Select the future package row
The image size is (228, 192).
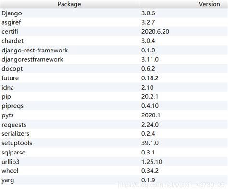point(114,78)
